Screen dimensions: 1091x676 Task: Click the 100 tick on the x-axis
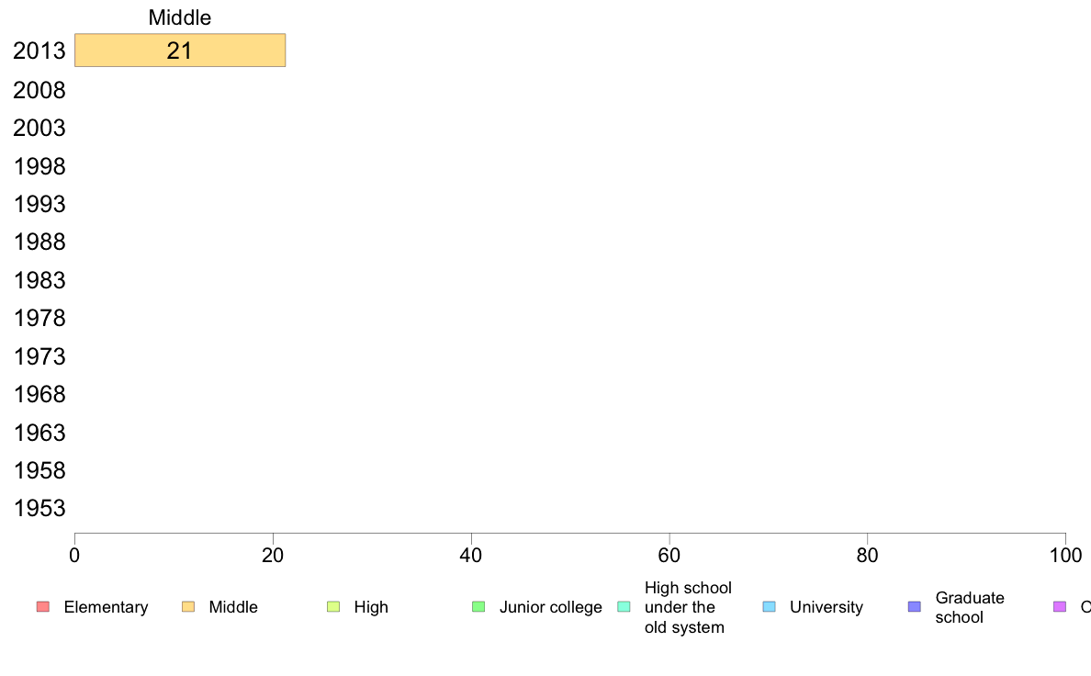point(1065,555)
